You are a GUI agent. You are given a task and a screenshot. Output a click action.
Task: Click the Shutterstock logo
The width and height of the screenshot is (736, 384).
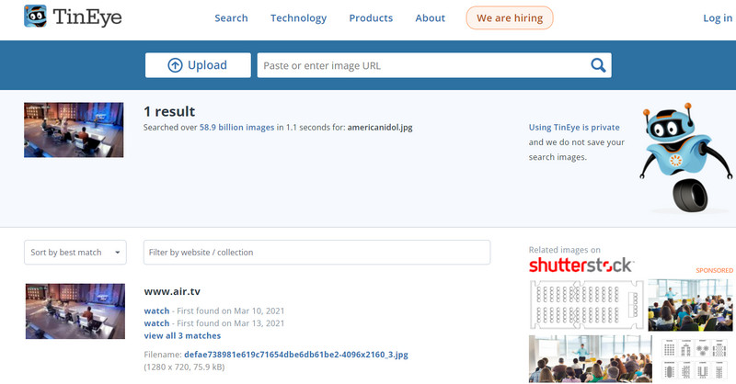point(581,265)
